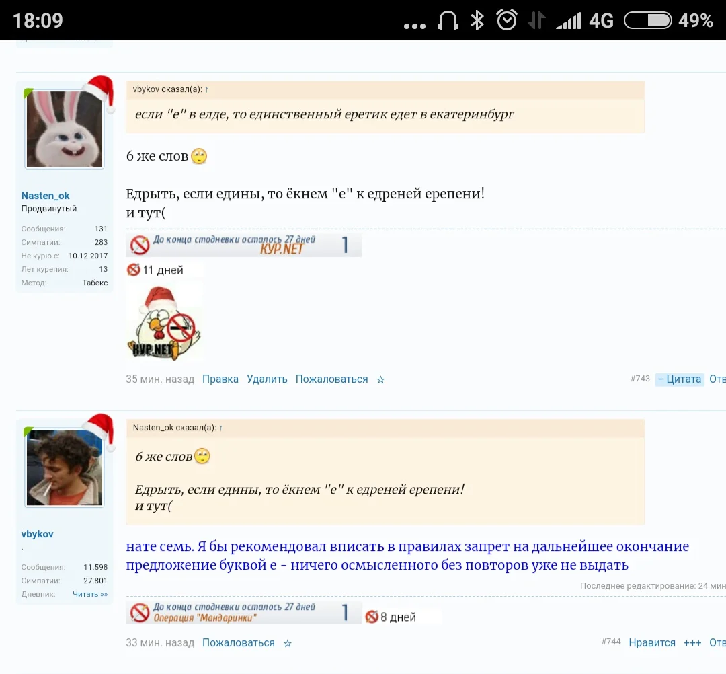Click the method value Табекс

coord(95,283)
